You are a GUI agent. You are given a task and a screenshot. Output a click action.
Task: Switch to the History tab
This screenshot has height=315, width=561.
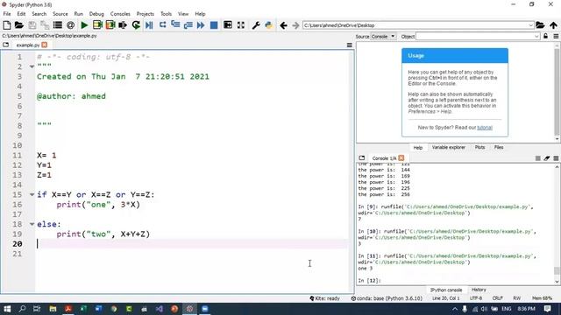click(479, 290)
